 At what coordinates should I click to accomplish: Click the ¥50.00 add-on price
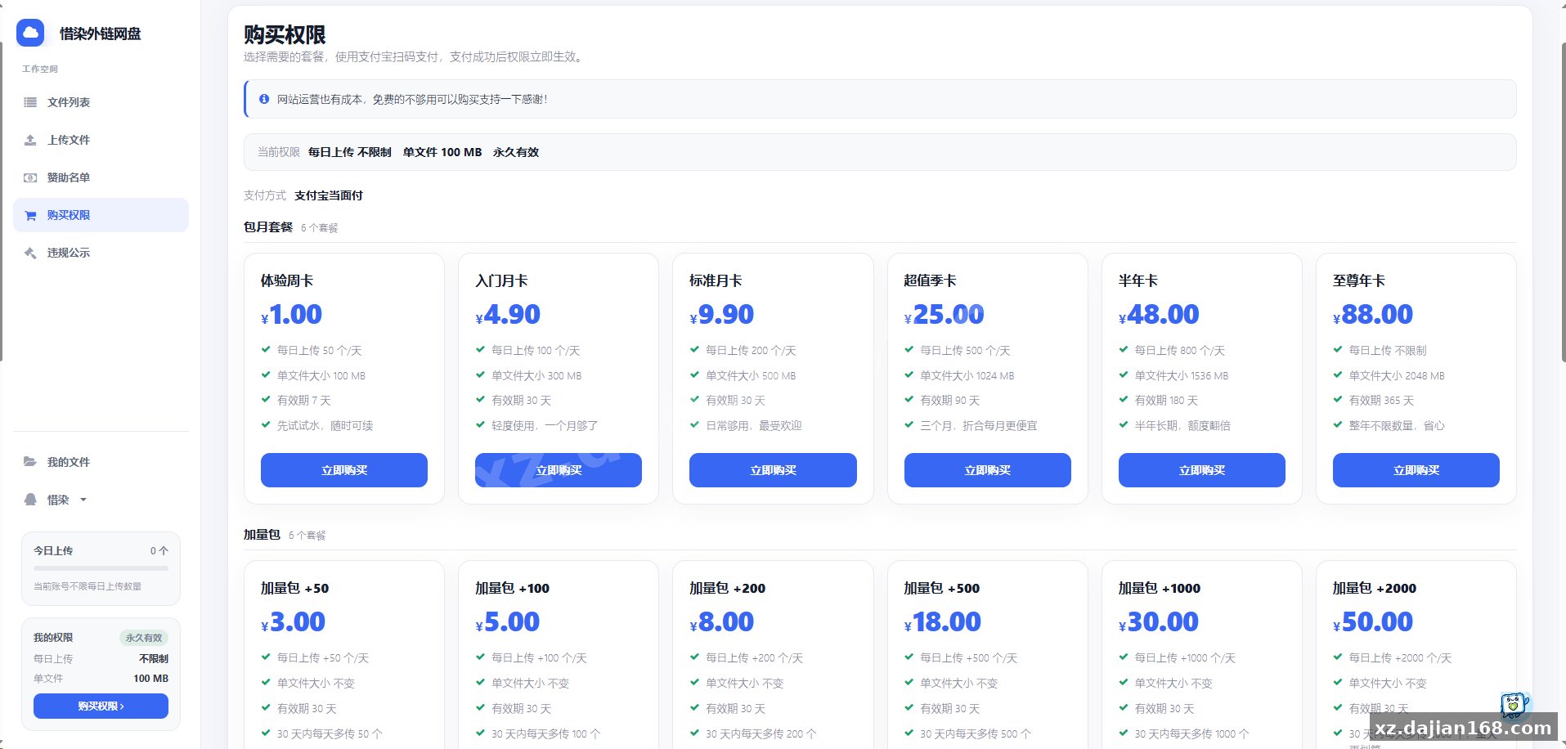(x=1373, y=622)
